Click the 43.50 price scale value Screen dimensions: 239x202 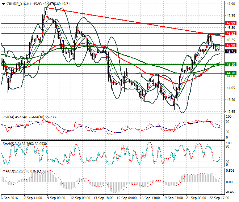[x=231, y=100]
